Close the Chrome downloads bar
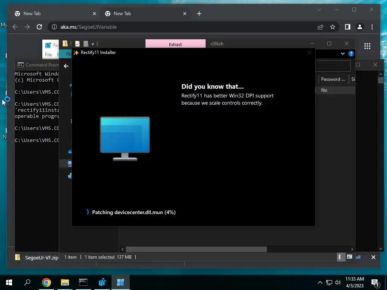 pos(373,257)
